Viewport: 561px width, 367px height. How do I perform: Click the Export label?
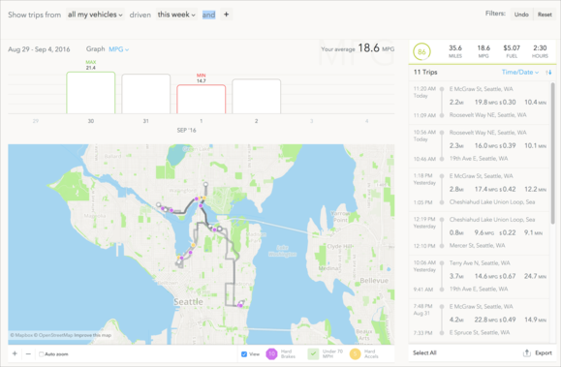tap(544, 353)
